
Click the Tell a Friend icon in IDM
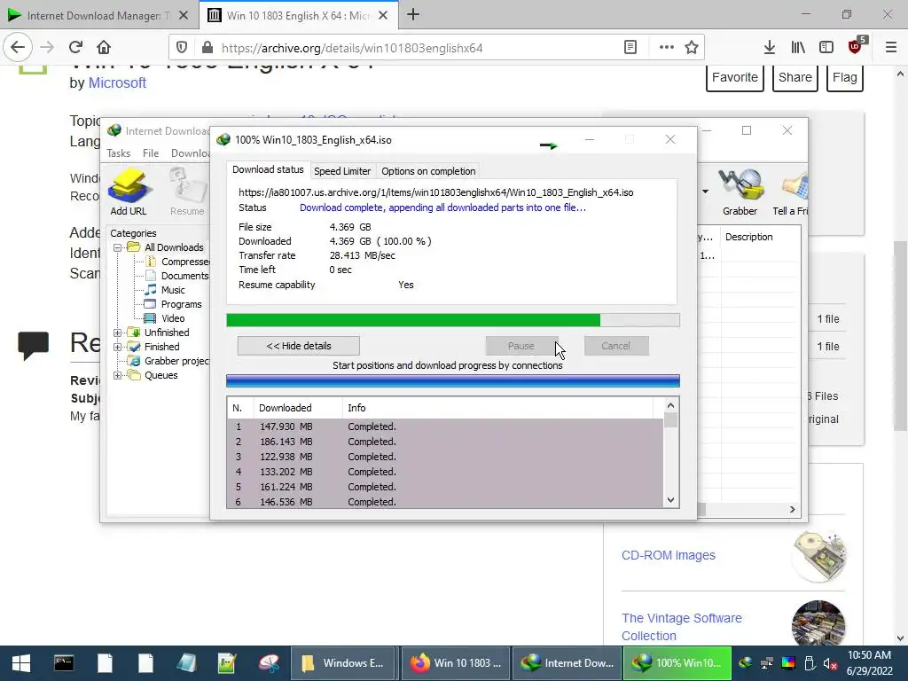pos(790,192)
